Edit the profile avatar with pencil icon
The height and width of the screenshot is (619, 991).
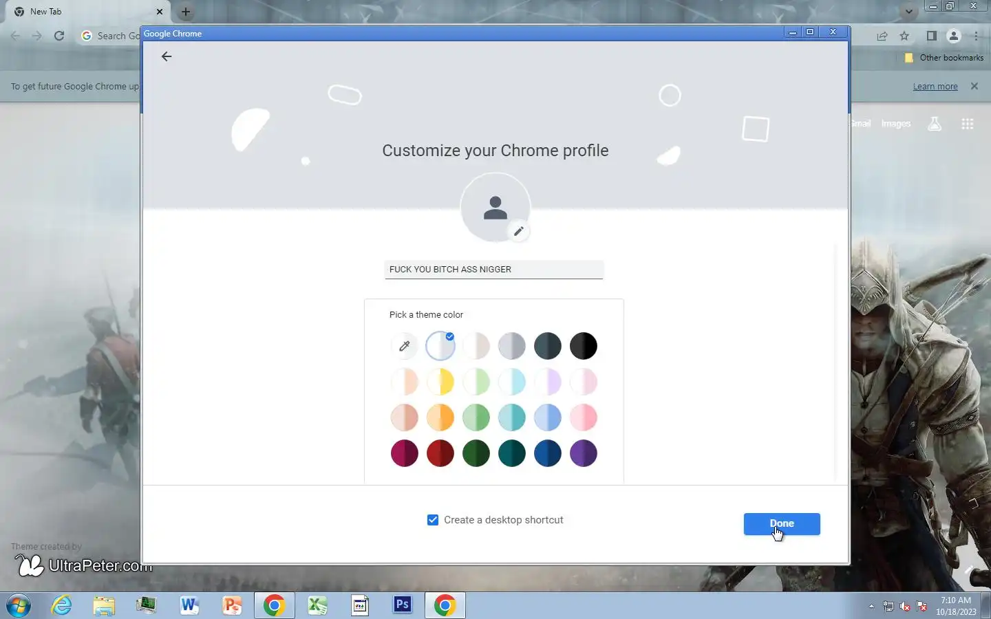pos(519,231)
